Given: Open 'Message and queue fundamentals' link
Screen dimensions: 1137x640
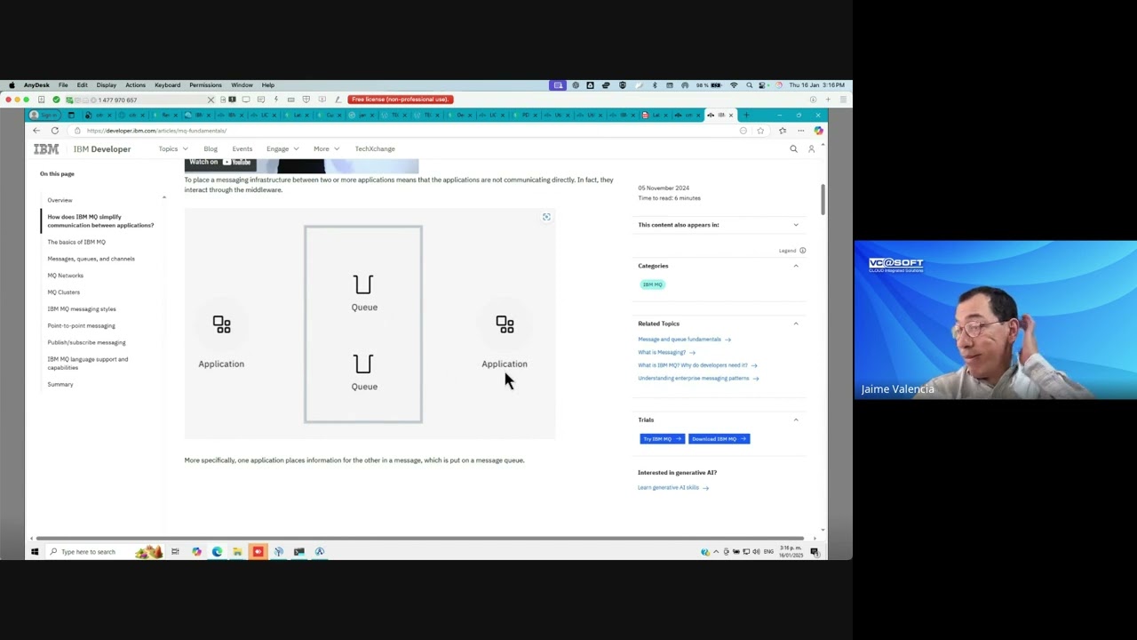Looking at the screenshot, I should pyautogui.click(x=684, y=340).
